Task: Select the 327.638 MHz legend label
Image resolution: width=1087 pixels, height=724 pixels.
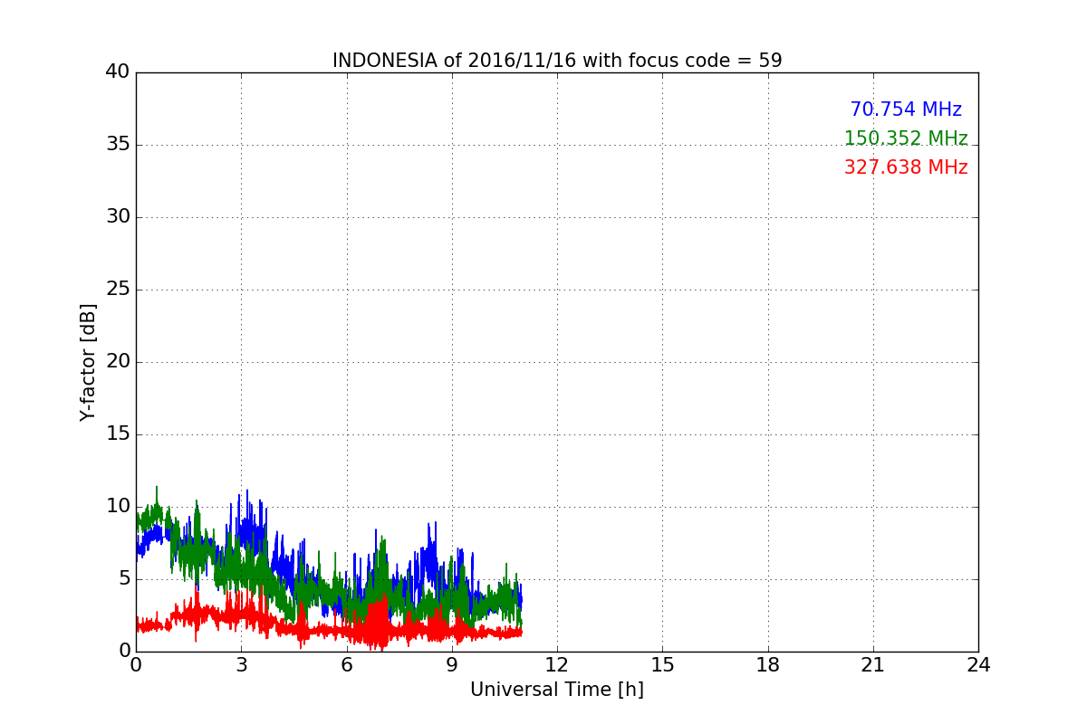Action: [x=906, y=167]
